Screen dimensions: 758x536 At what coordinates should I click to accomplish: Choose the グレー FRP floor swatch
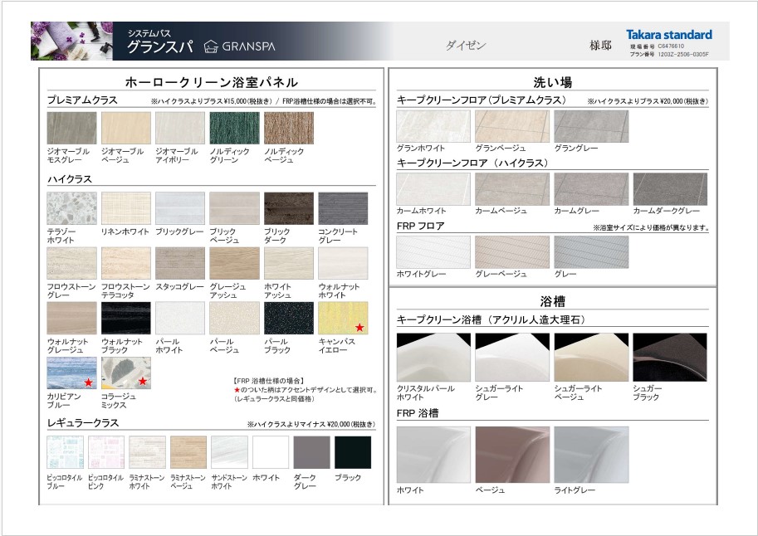(x=591, y=251)
